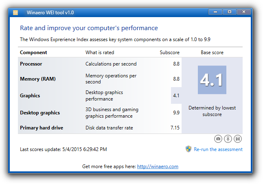Click the Base score column header
This screenshot has height=184, width=263.
[x=212, y=53]
